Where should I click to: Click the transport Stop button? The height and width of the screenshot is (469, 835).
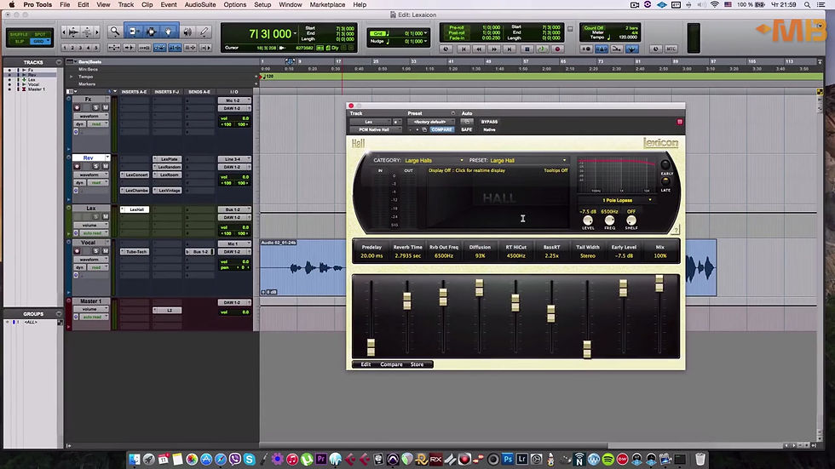(x=527, y=49)
